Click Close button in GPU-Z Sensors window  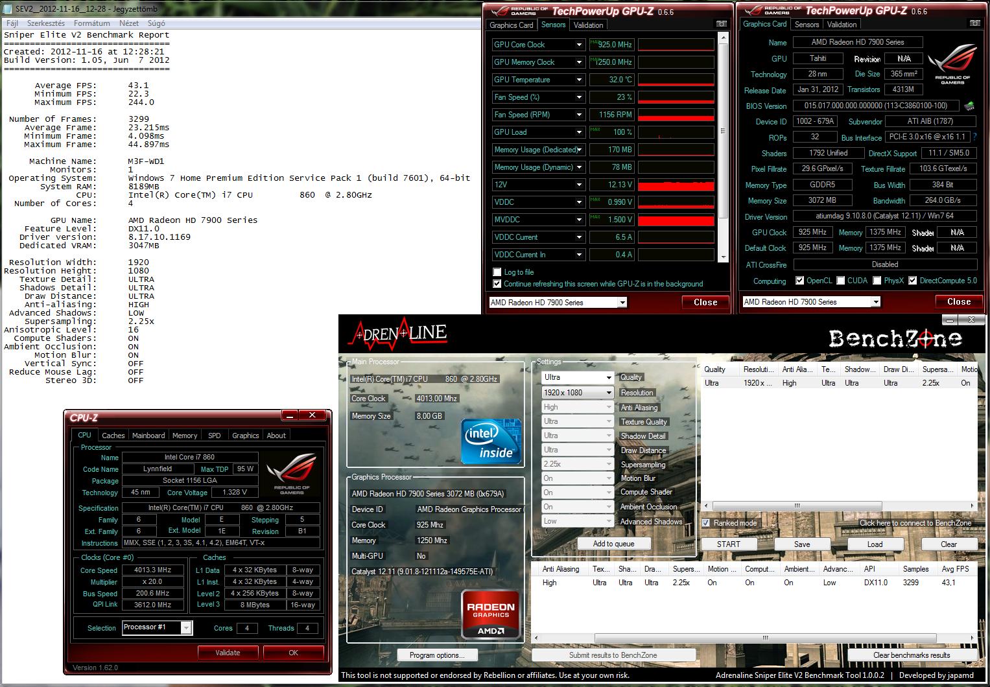[x=705, y=302]
